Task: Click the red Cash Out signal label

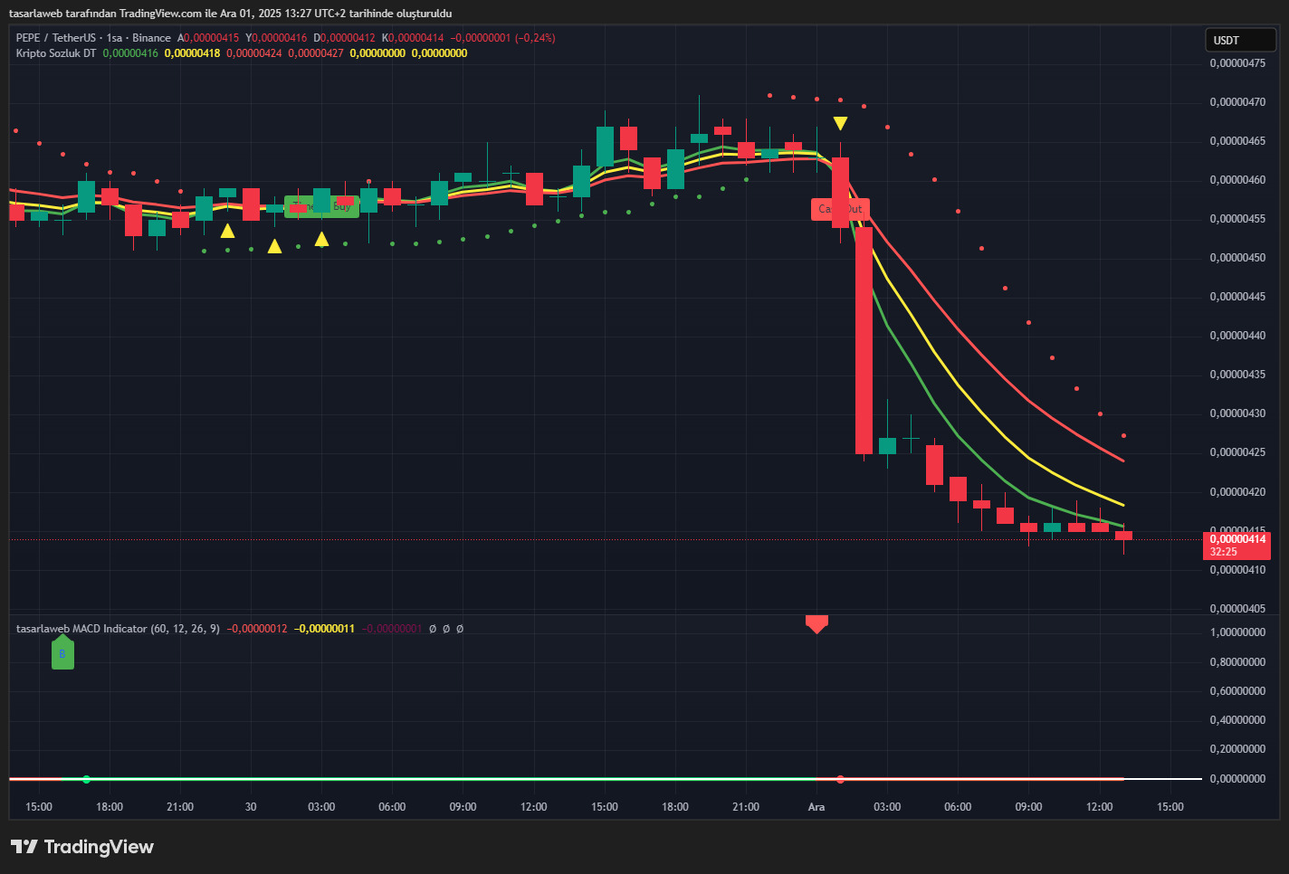Action: click(840, 209)
